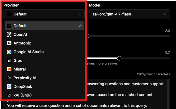Click the Mistral logo icon

click(9, 69)
